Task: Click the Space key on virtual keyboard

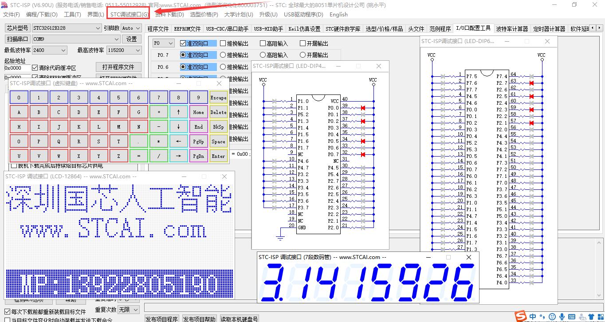Action: point(218,141)
